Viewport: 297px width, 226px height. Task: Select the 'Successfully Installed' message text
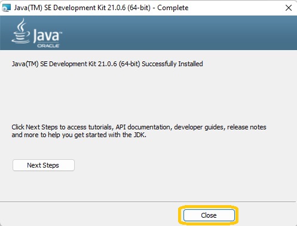[x=107, y=64]
